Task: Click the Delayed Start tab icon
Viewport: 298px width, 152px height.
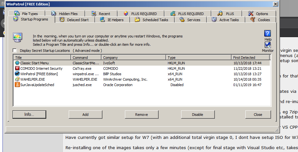Action: tap(62, 20)
